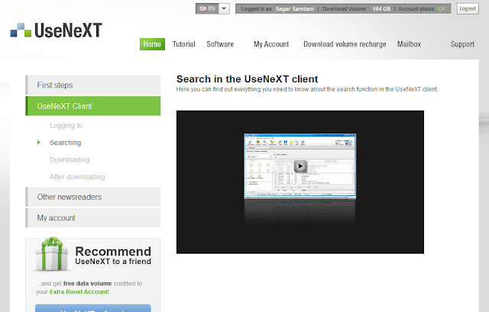This screenshot has width=489, height=312.
Task: Open the My Account top menu
Action: [x=271, y=44]
